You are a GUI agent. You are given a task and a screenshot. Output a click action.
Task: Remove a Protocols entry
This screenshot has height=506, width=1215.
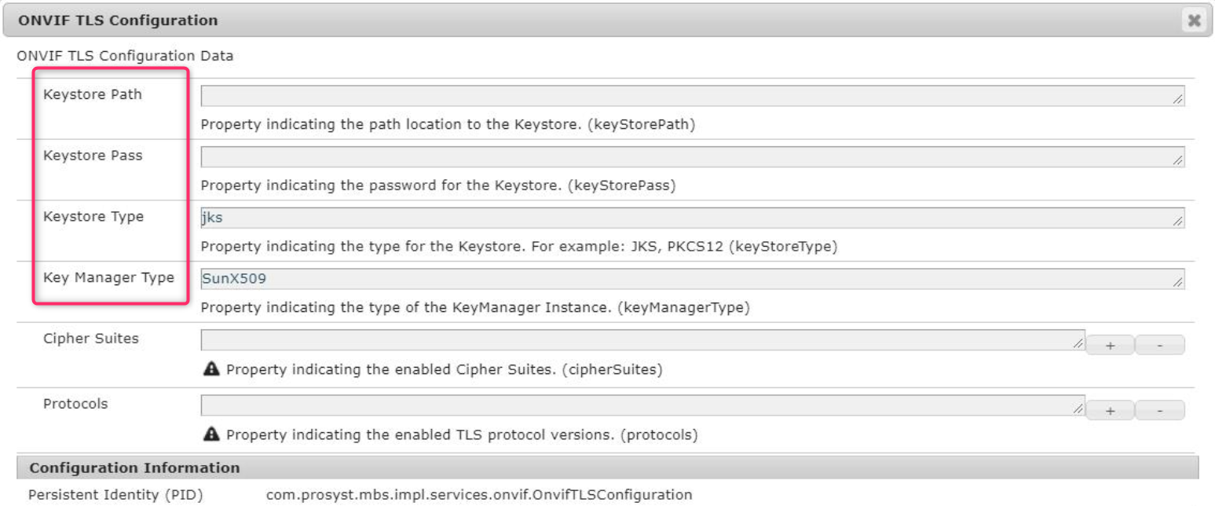(1162, 409)
